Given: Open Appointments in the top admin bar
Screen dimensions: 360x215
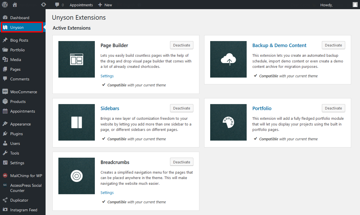Looking at the screenshot, I should 81,5.
